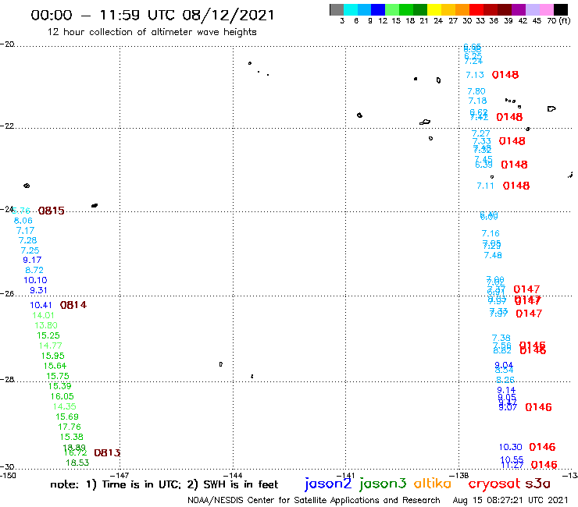This screenshot has width=578, height=507.
Task: Click the wave height value '7.11'
Action: coord(486,186)
